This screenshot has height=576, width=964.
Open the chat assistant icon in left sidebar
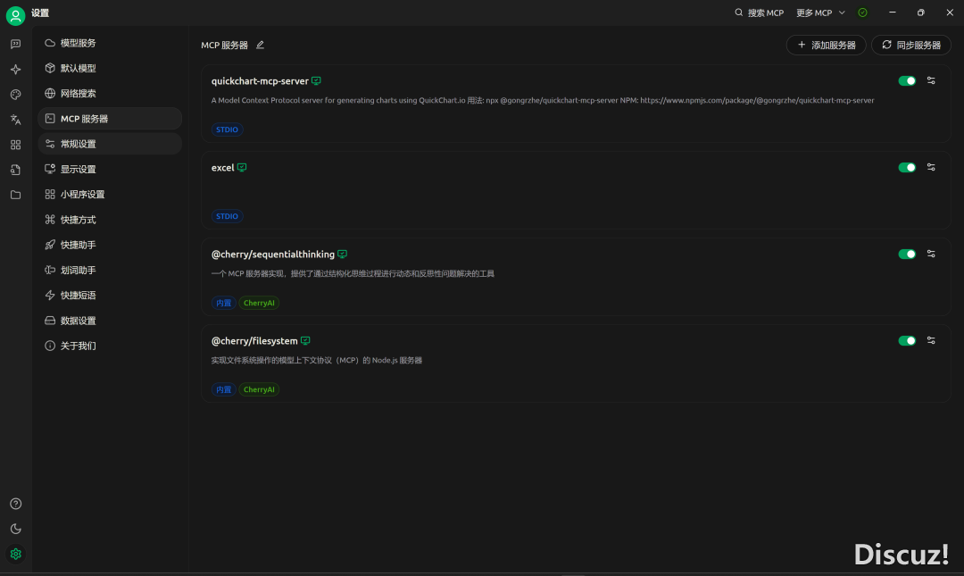[x=15, y=44]
